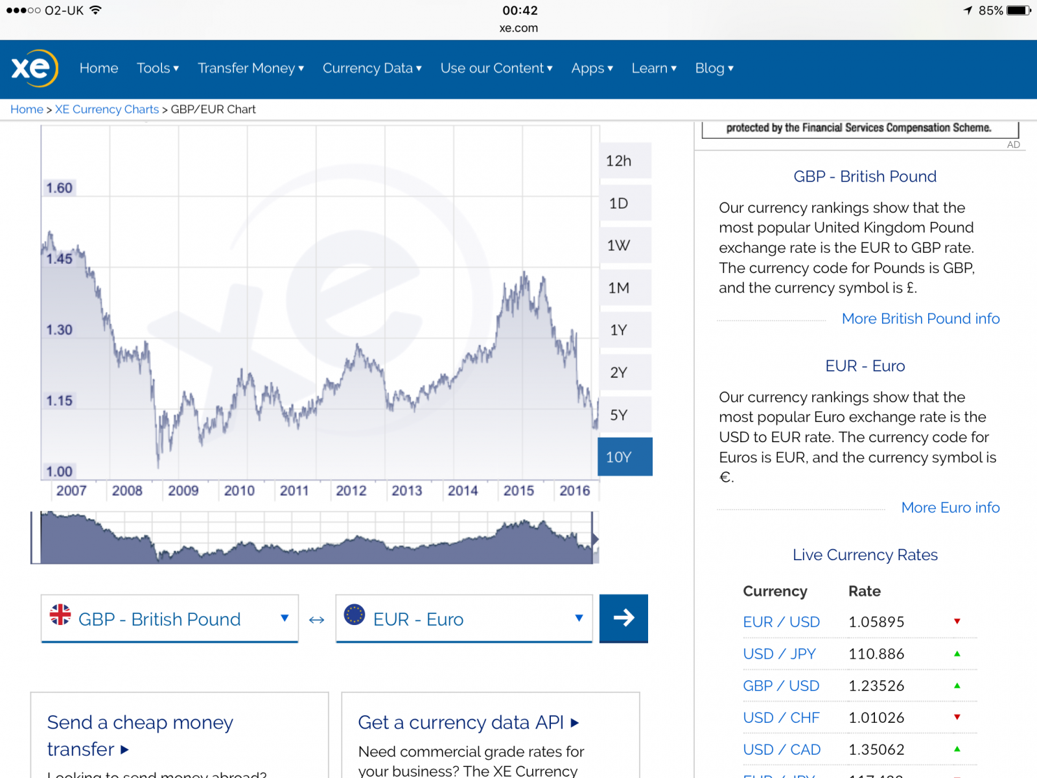Expand the Tools menu
The width and height of the screenshot is (1037, 778).
pos(157,68)
